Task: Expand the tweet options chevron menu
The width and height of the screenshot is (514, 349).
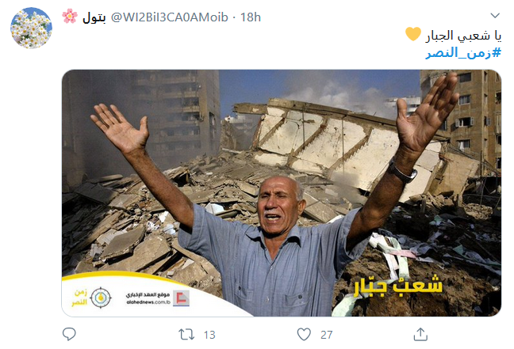Action: click(495, 15)
